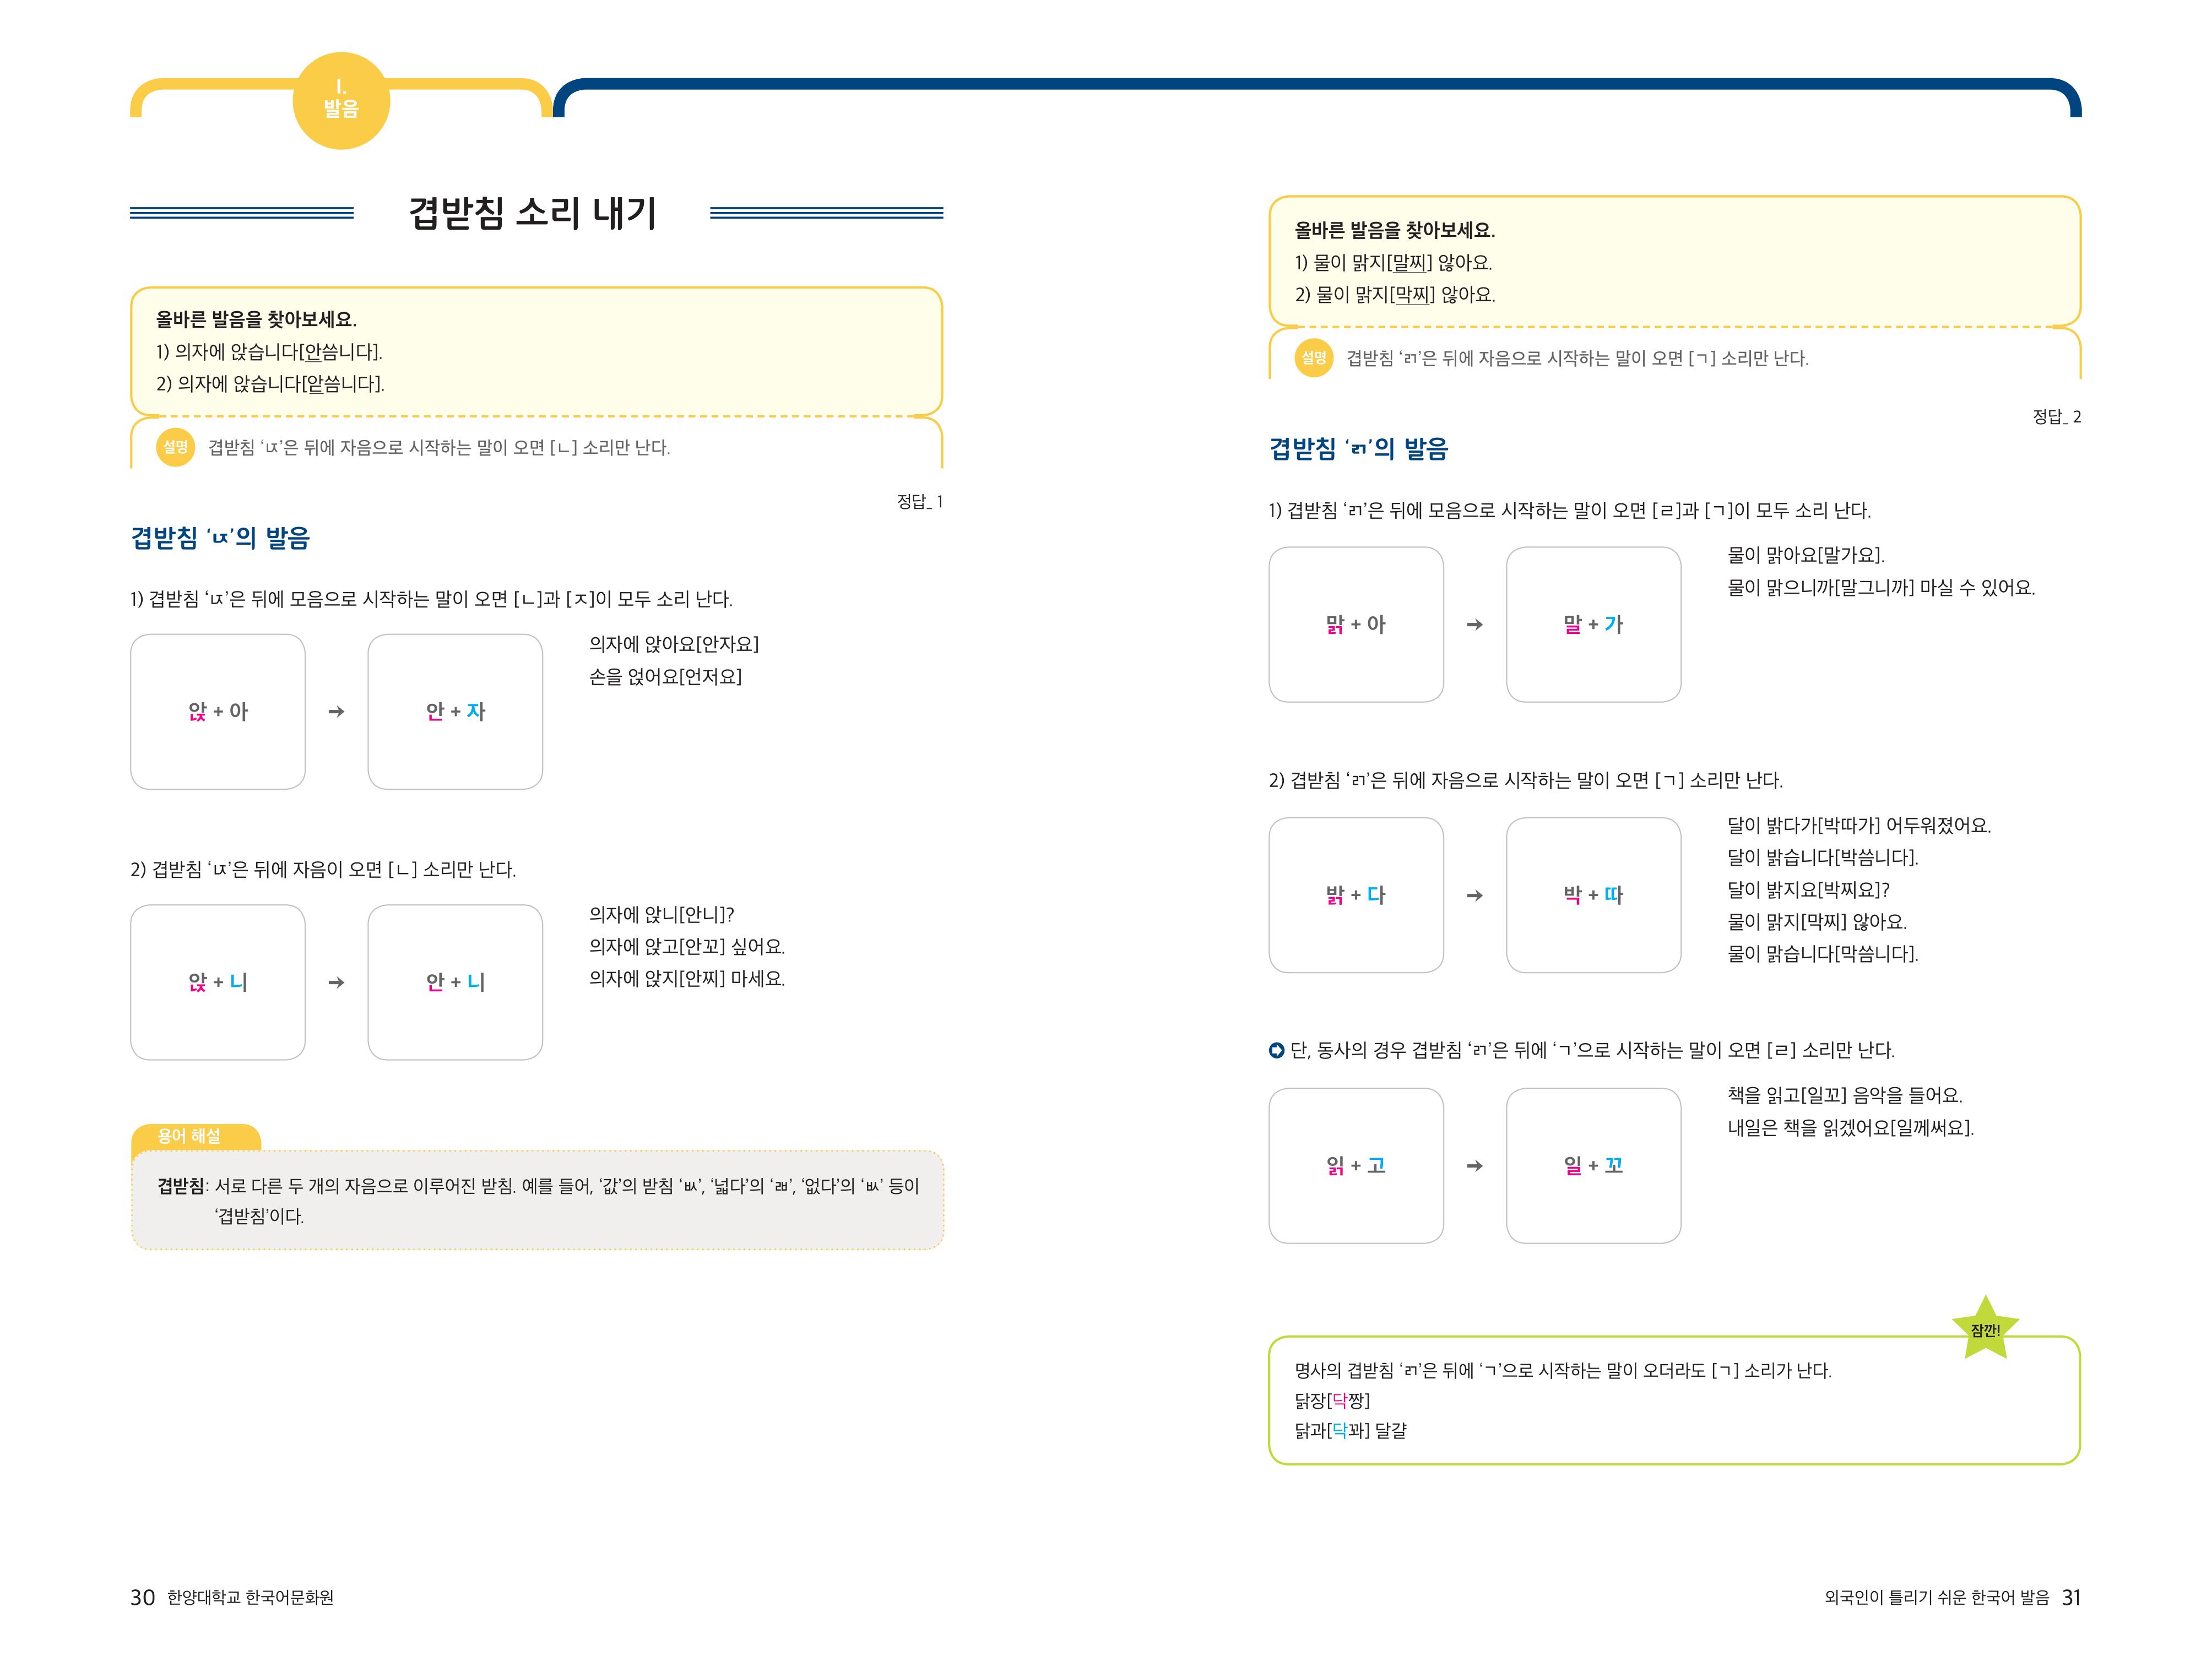
Task: Click the arrow between 앉+아 and 안+자
Action: pyautogui.click(x=336, y=712)
